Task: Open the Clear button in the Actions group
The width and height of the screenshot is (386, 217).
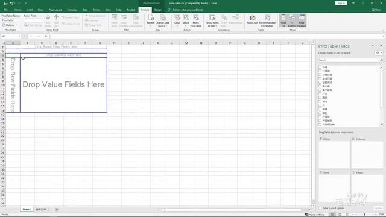Action: [x=177, y=20]
